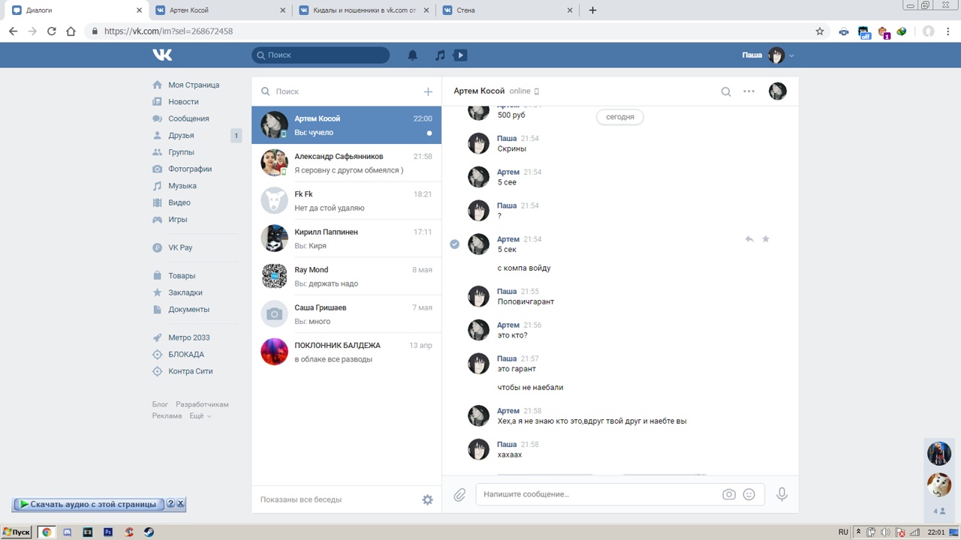Open the Александр Сафьянников conversation
The image size is (961, 540).
[346, 163]
